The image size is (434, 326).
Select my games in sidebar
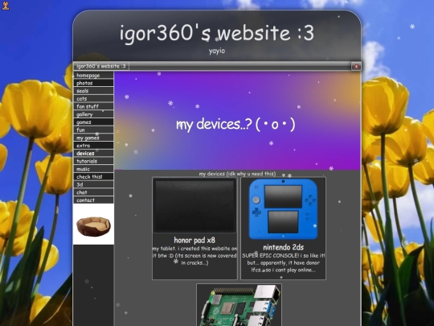pyautogui.click(x=93, y=138)
